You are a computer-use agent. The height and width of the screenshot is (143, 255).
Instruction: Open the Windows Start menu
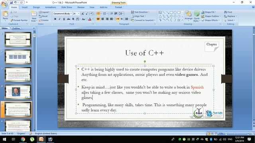click(x=4, y=139)
